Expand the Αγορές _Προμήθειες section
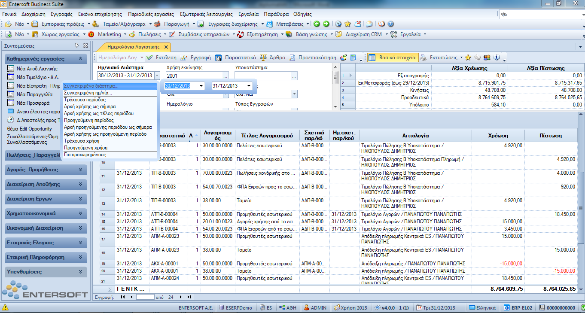 (80, 170)
